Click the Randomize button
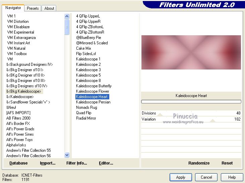The width and height of the screenshot is (245, 183). pyautogui.click(x=199, y=163)
